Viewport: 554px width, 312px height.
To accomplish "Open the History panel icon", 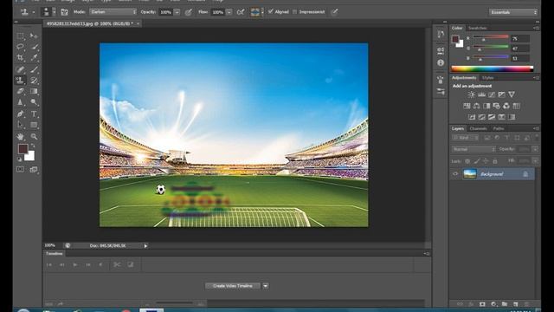I will point(441,35).
